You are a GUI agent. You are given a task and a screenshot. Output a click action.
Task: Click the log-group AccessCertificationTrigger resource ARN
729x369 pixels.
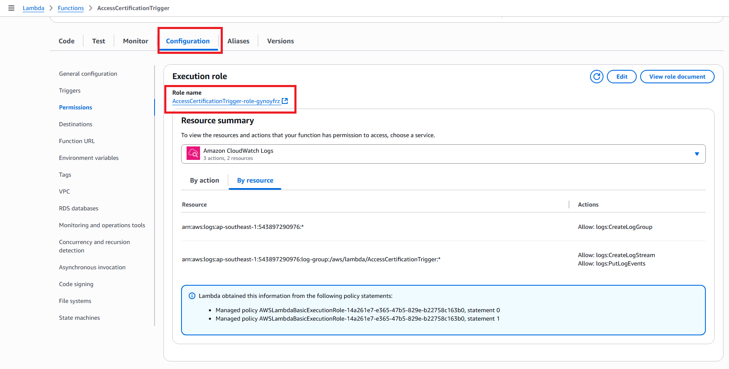pyautogui.click(x=311, y=259)
